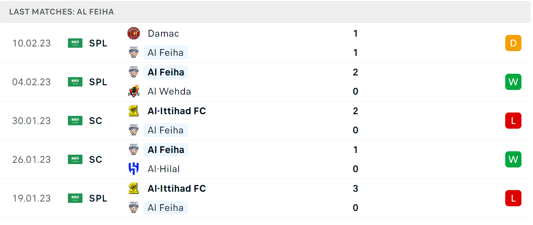
Task: Click Saudi flag icon for 10.02.23 match
Action: tap(75, 43)
